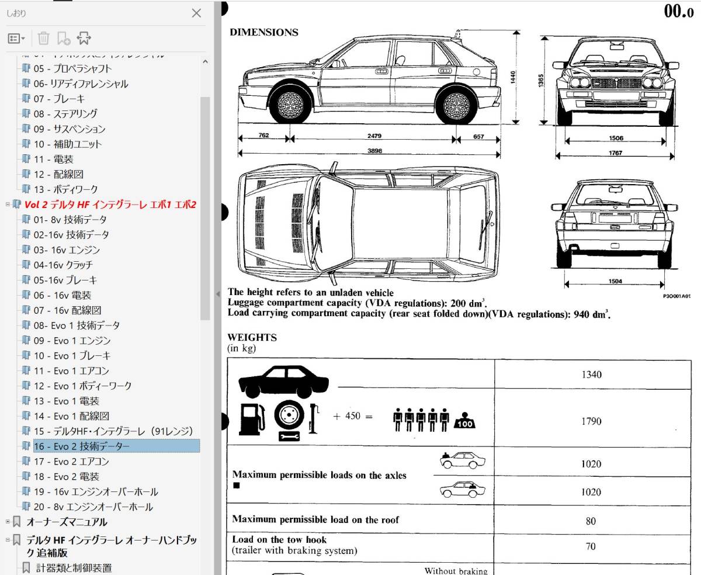Open the 07 - 16v 配線図 bookmark
Image resolution: width=701 pixels, height=575 pixels.
point(67,310)
